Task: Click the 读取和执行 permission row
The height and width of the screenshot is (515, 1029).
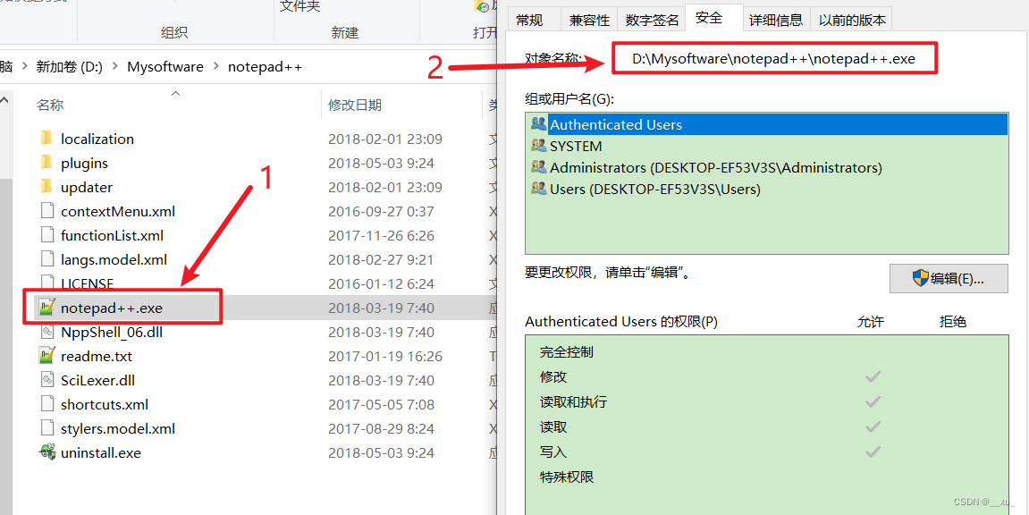Action: 766,401
